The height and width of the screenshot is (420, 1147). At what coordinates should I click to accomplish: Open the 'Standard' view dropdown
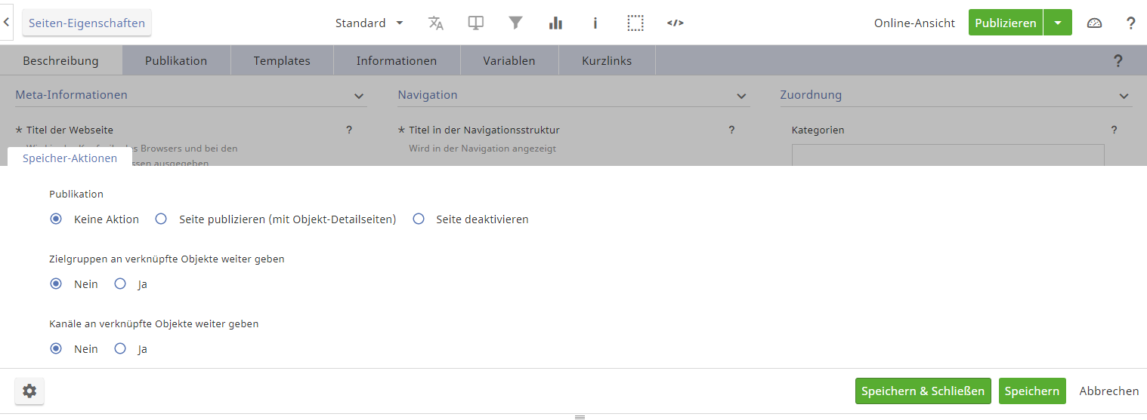point(369,23)
